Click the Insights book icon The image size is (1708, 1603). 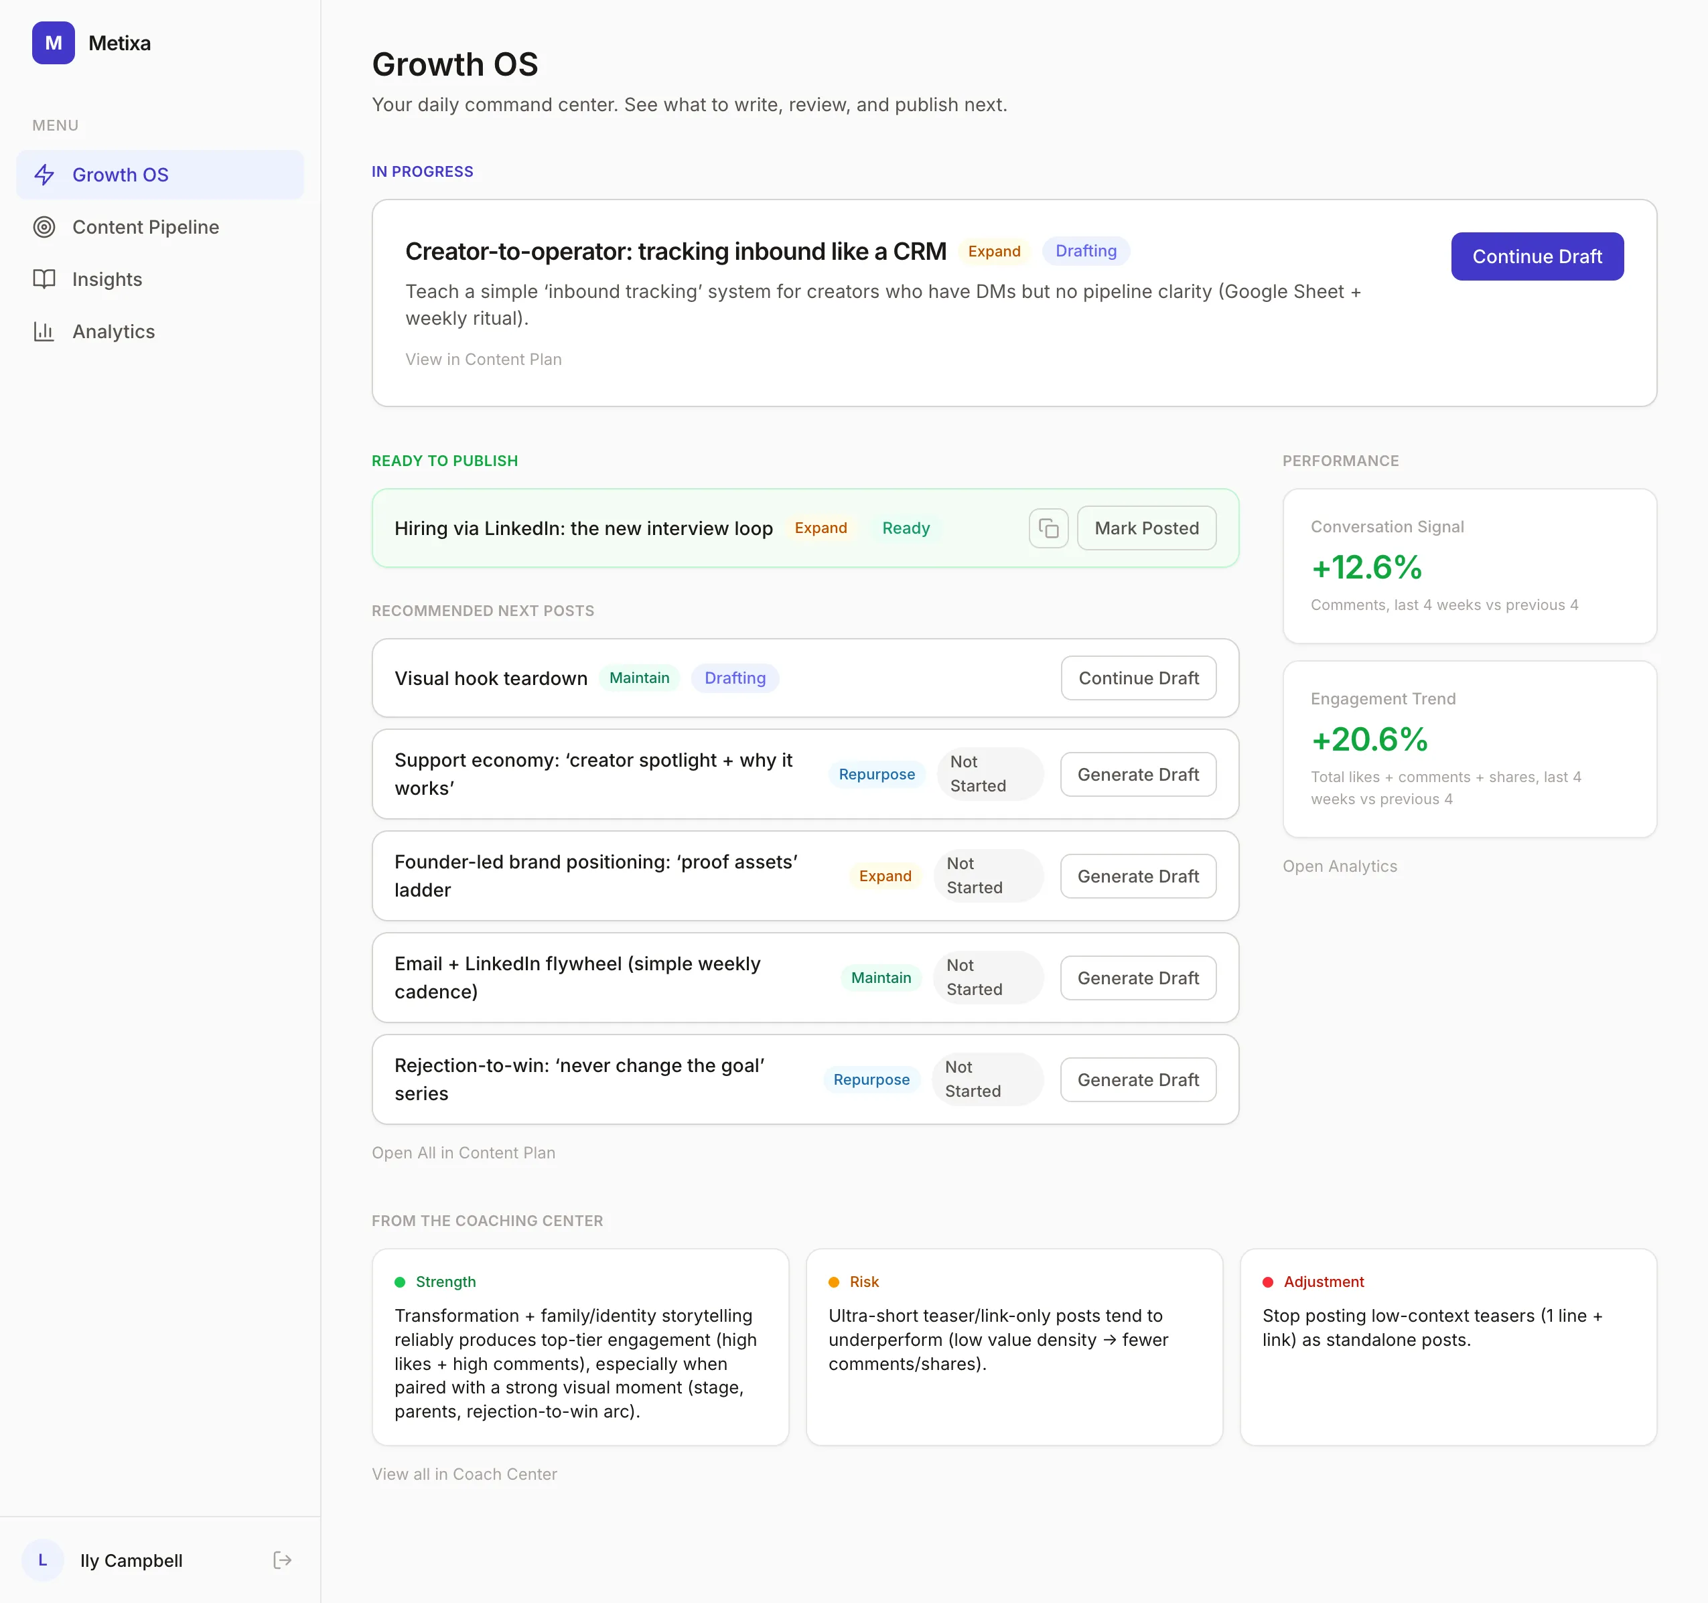coord(45,279)
